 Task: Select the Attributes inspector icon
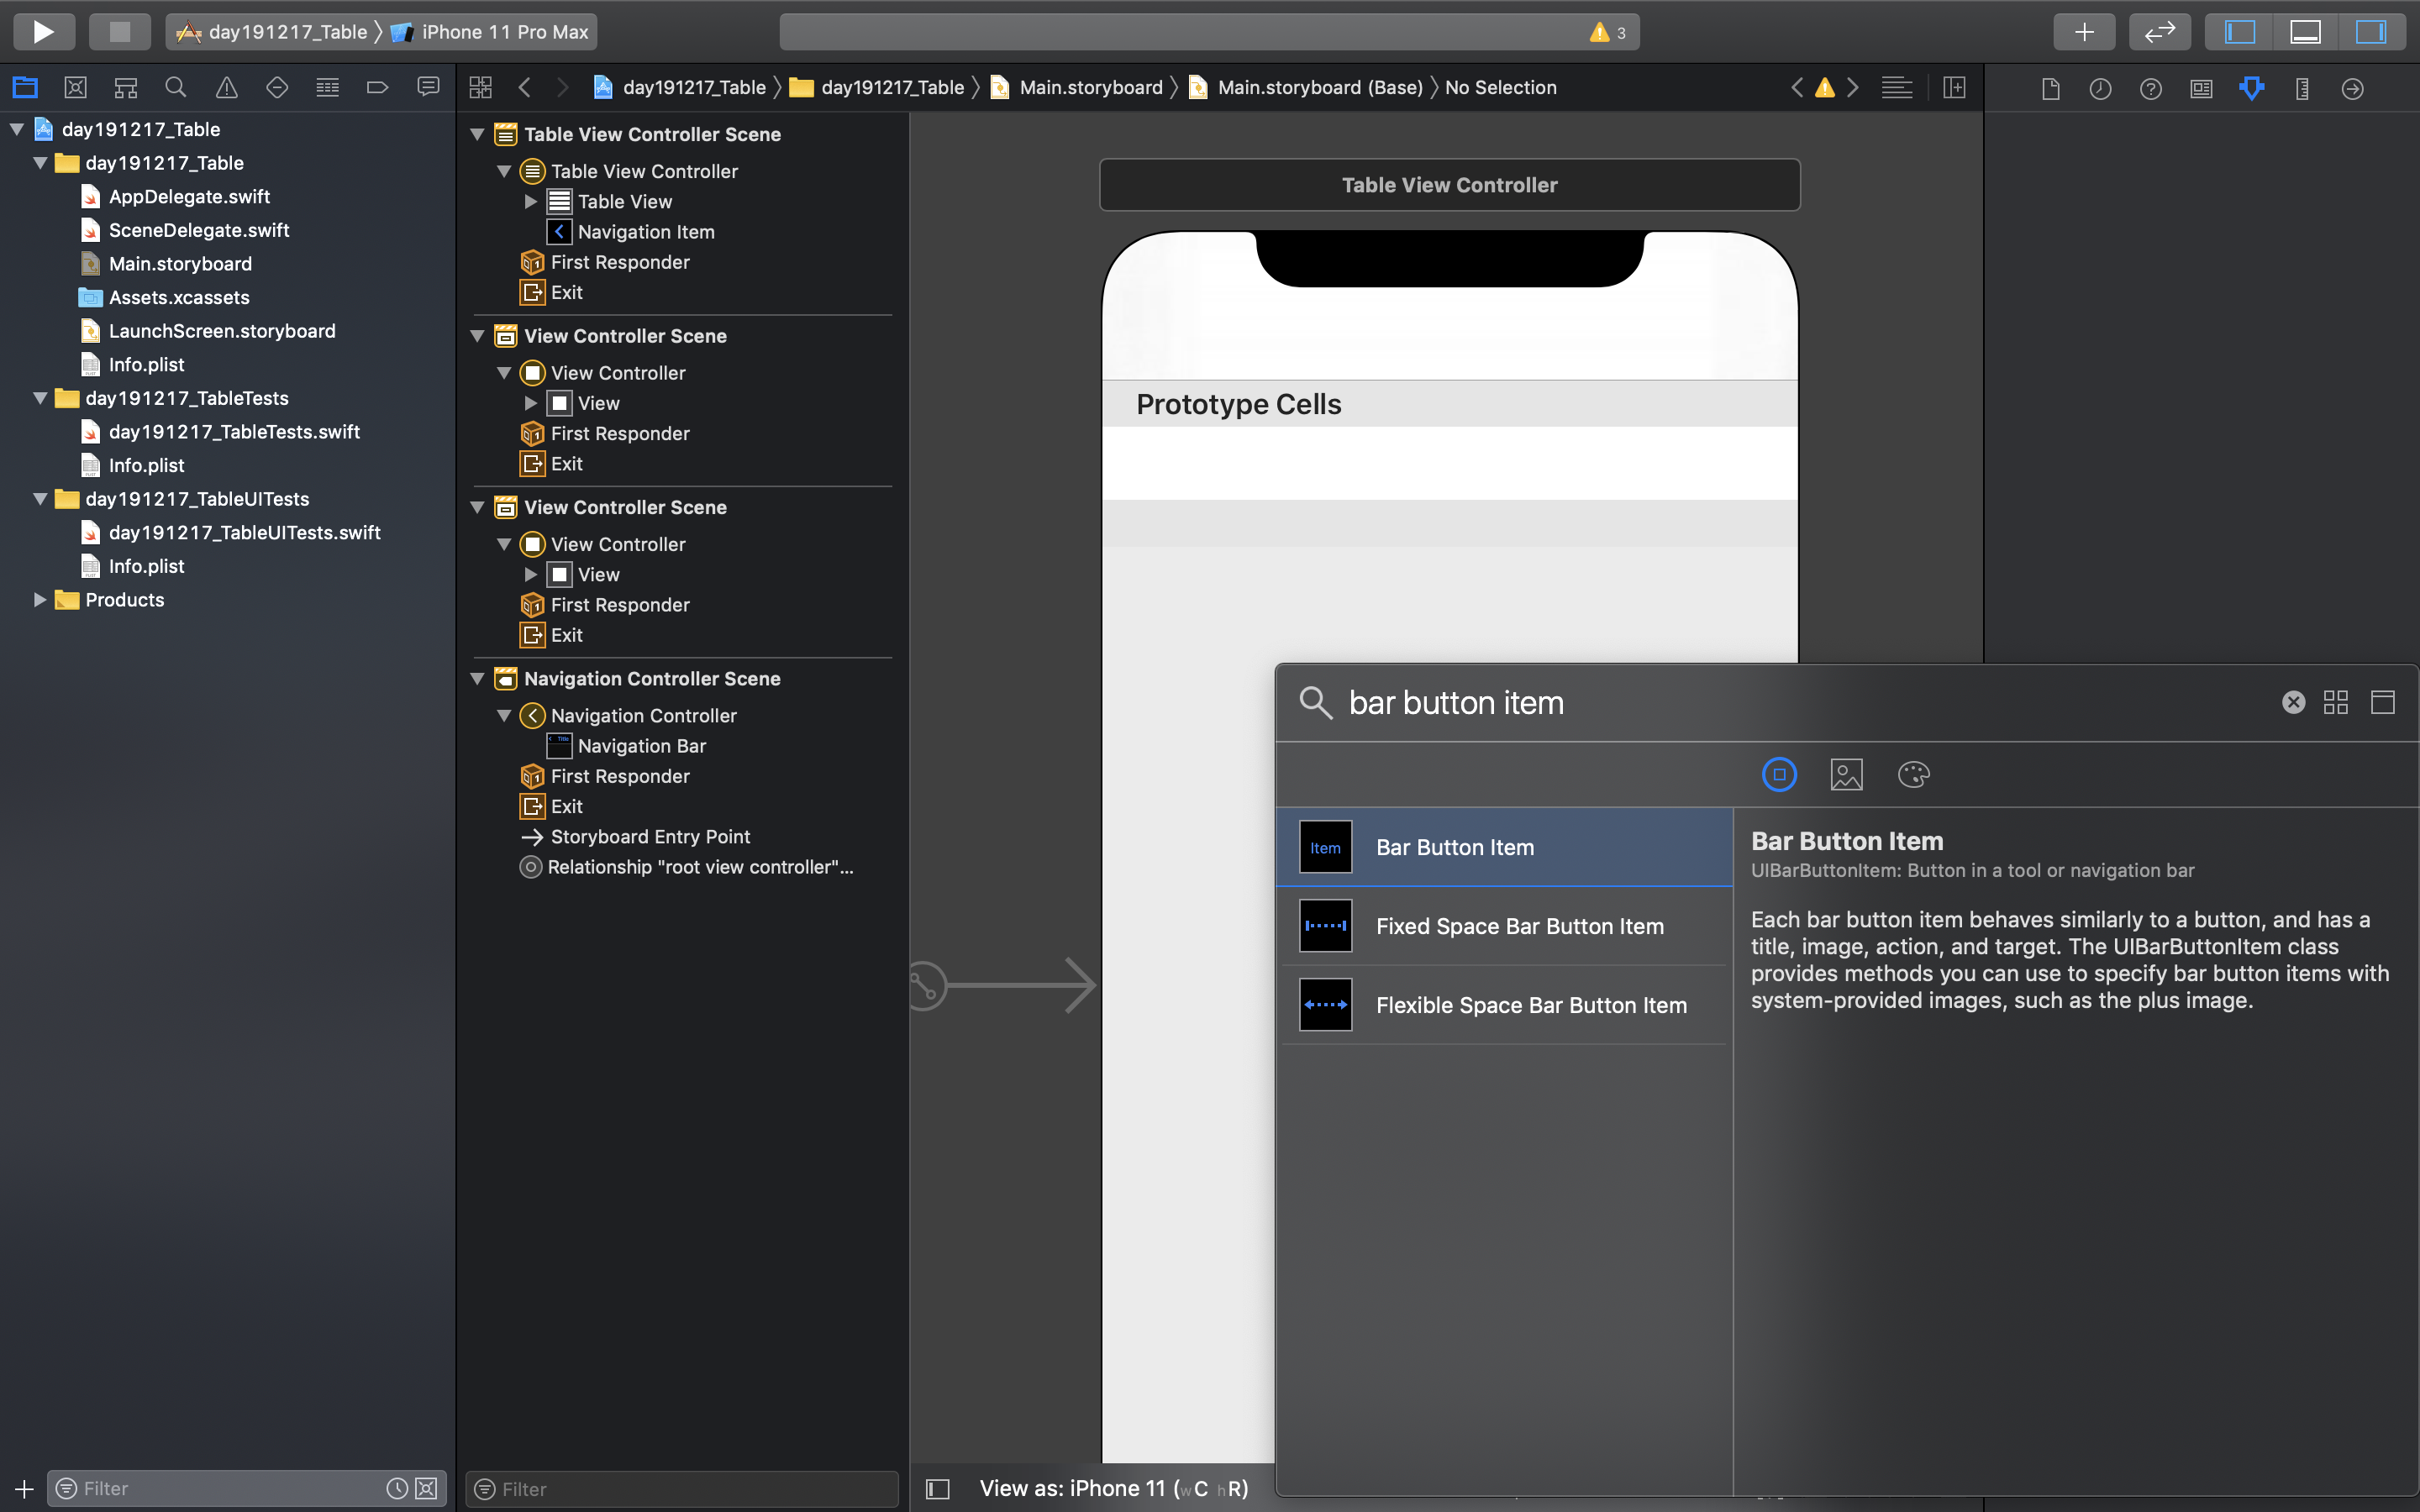(x=2251, y=88)
